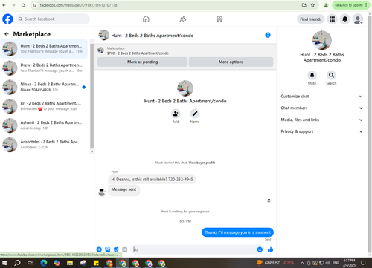Open the account profile menu
Image resolution: width=372 pixels, height=268 pixels.
point(358,19)
